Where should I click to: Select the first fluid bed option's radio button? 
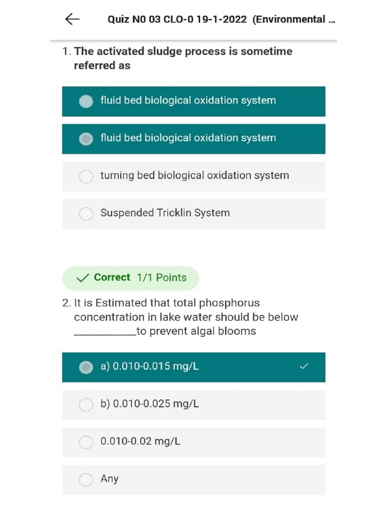pyautogui.click(x=86, y=101)
